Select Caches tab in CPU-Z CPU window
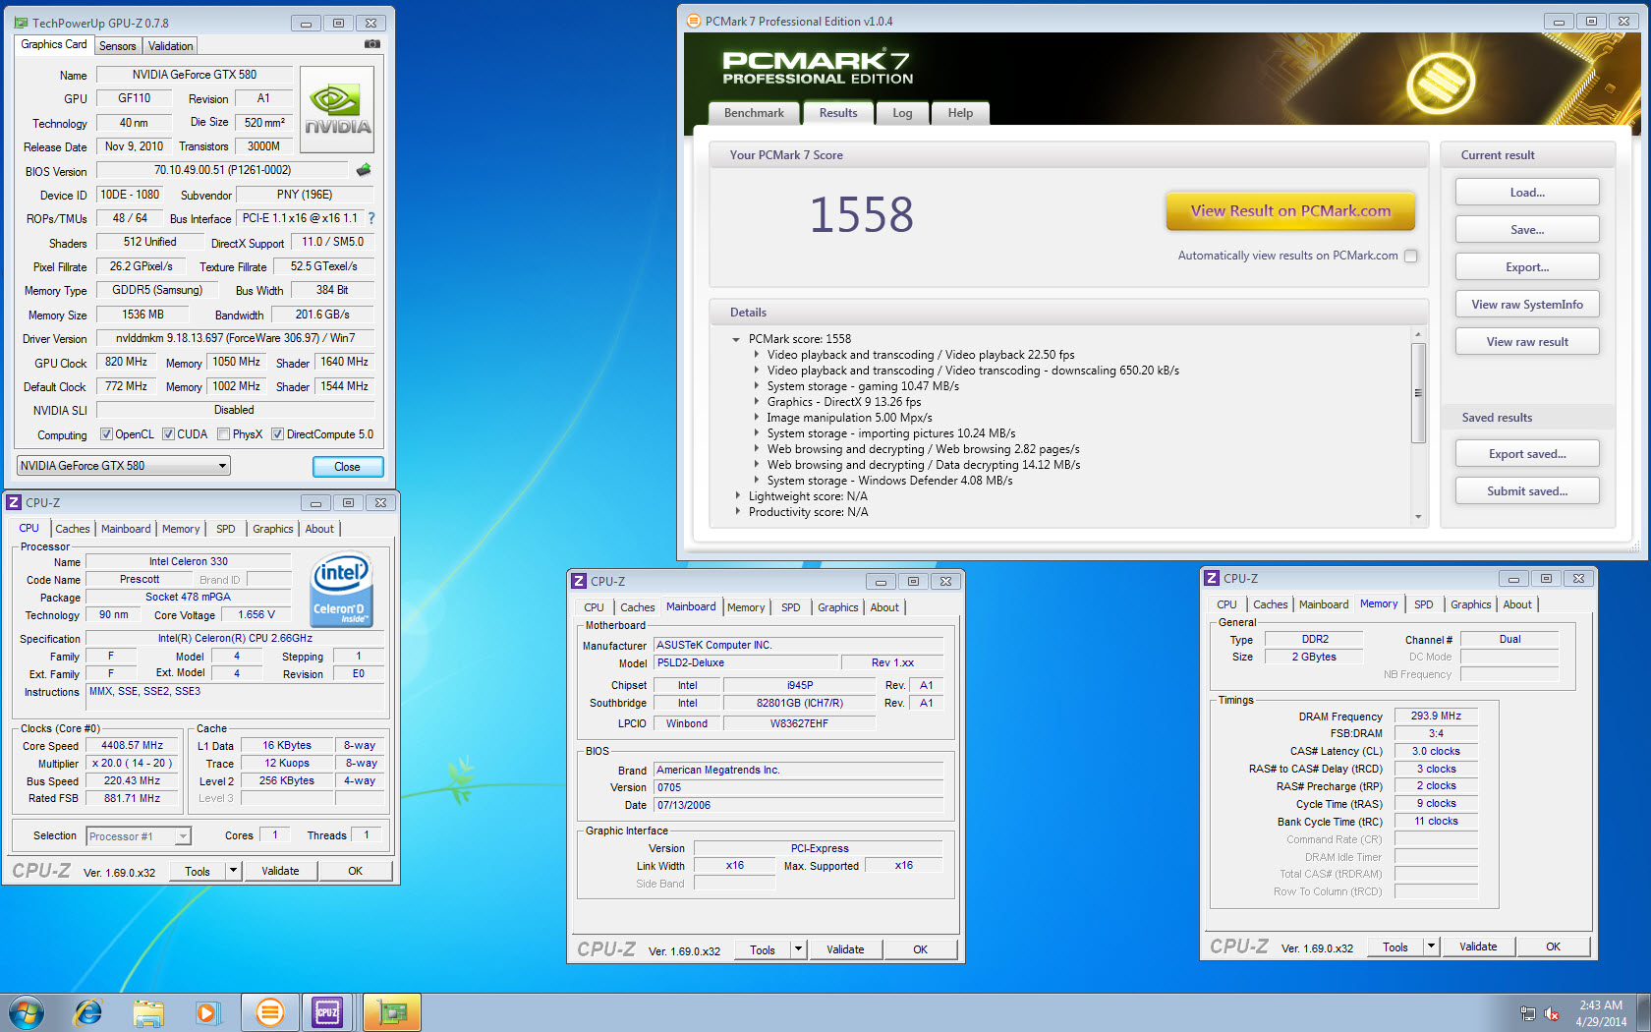The image size is (1651, 1032). [72, 529]
